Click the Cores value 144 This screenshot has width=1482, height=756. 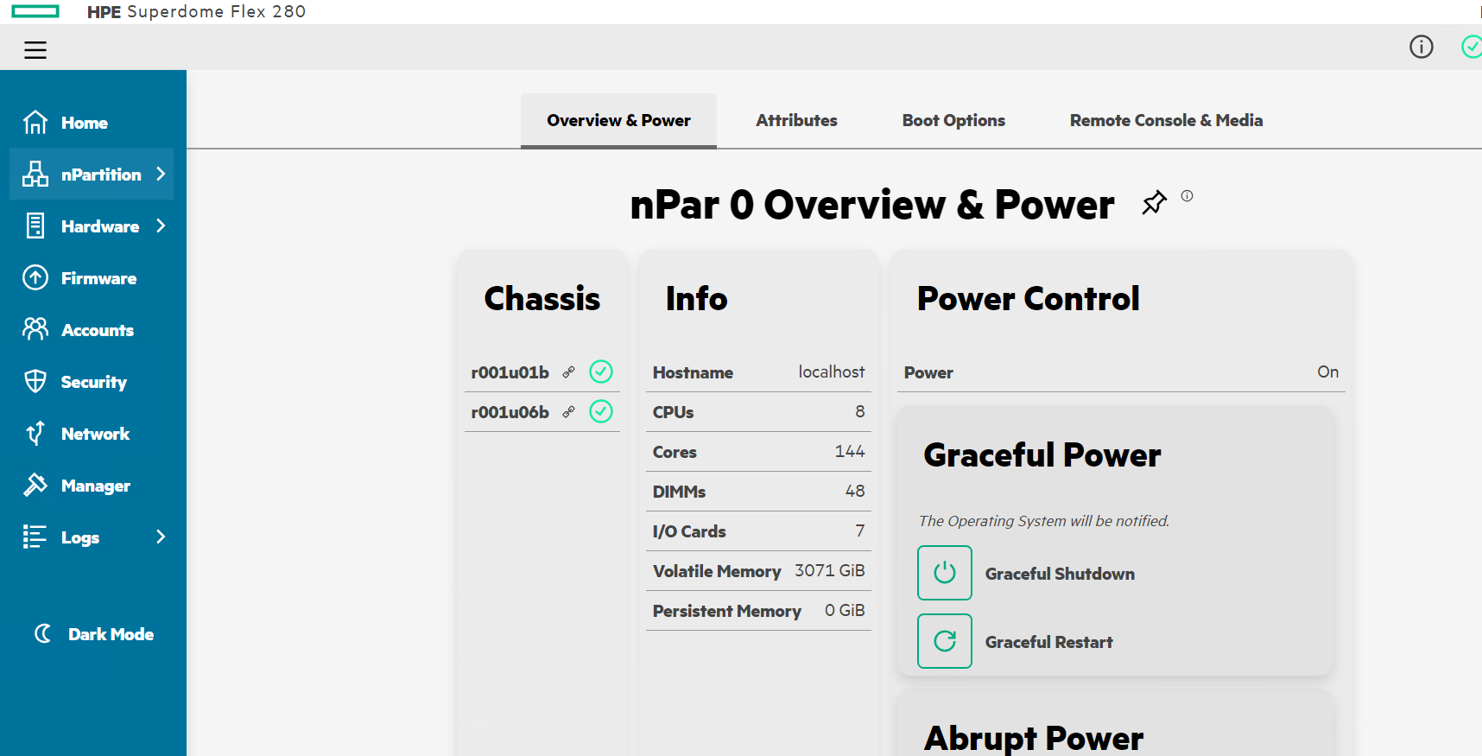click(850, 451)
